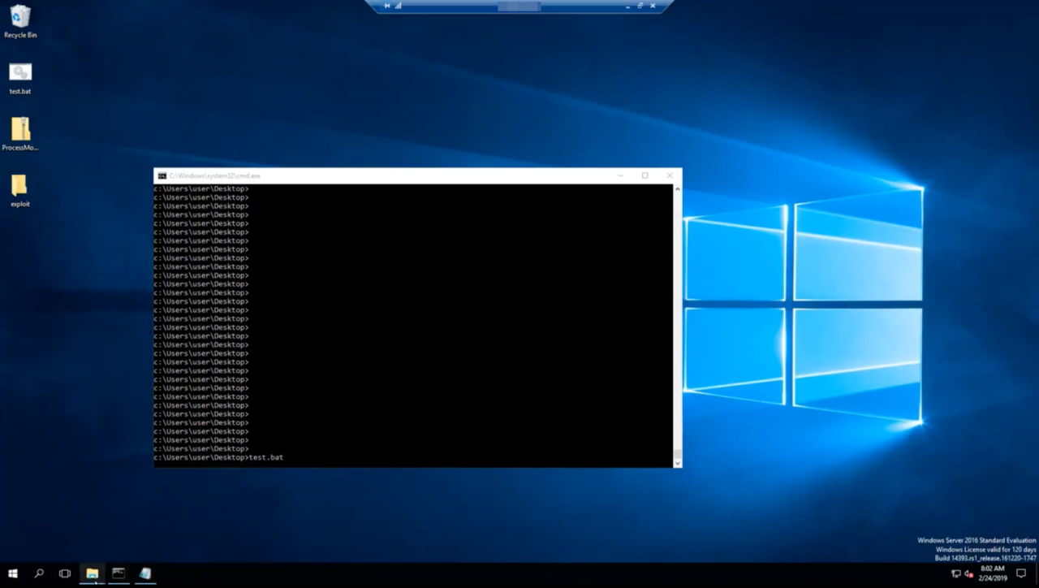
Task: Click the muted volume speaker tray icon
Action: 968,573
